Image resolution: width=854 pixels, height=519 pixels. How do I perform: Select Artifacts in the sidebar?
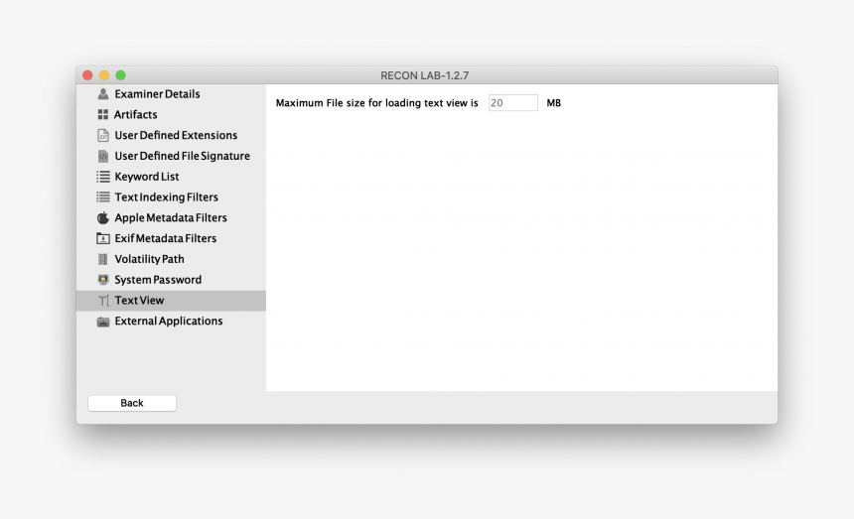171,115
